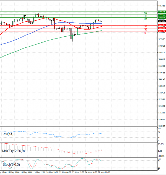Click the S1 support label
Screen dimensions: 166x175
pyautogui.click(x=146, y=26)
